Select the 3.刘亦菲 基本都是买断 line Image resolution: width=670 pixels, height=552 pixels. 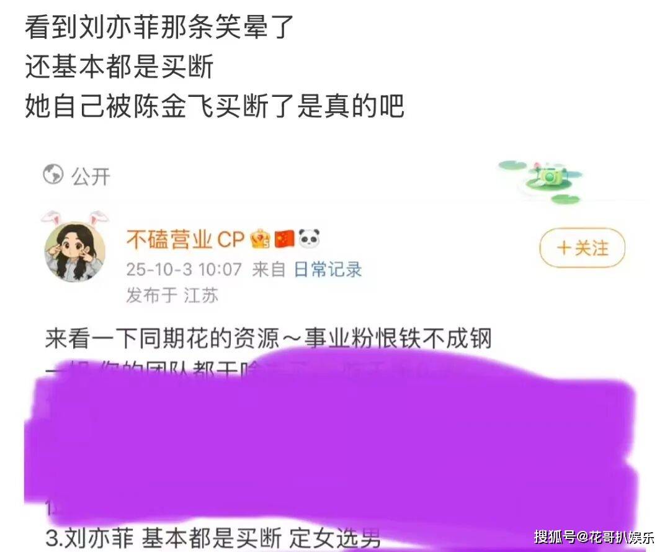pyautogui.click(x=213, y=538)
